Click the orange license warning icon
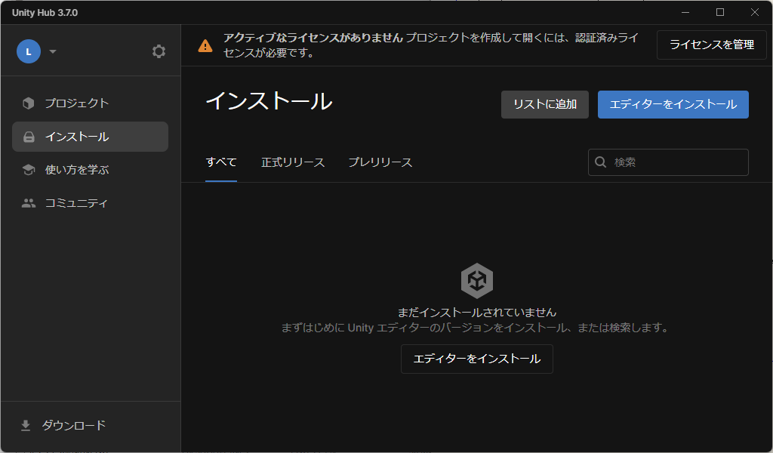 point(205,46)
